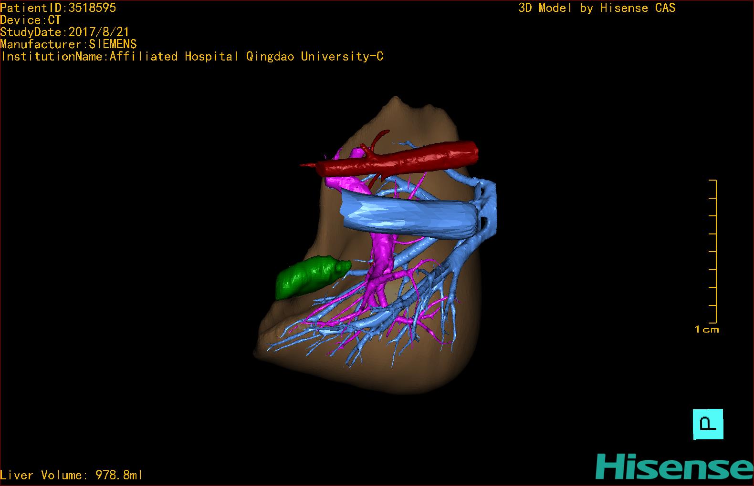Click the Device:CT label
The width and height of the screenshot is (754, 486).
[x=31, y=20]
